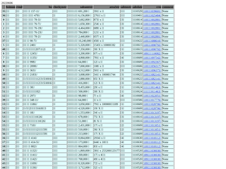
Task: Open the crm link in row 39
Action: (x=152, y=100)
